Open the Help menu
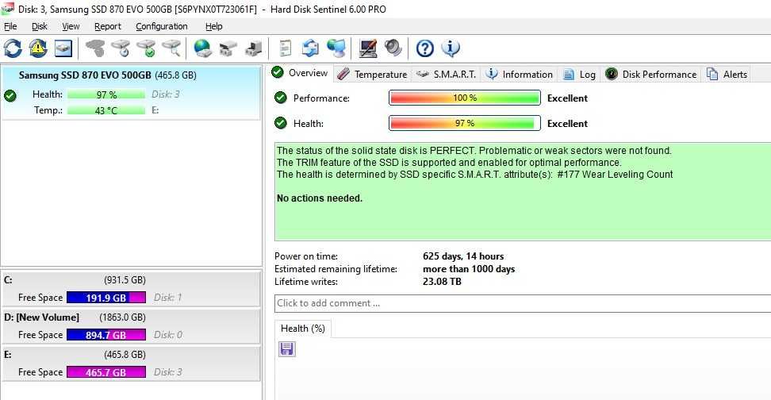 (x=214, y=26)
